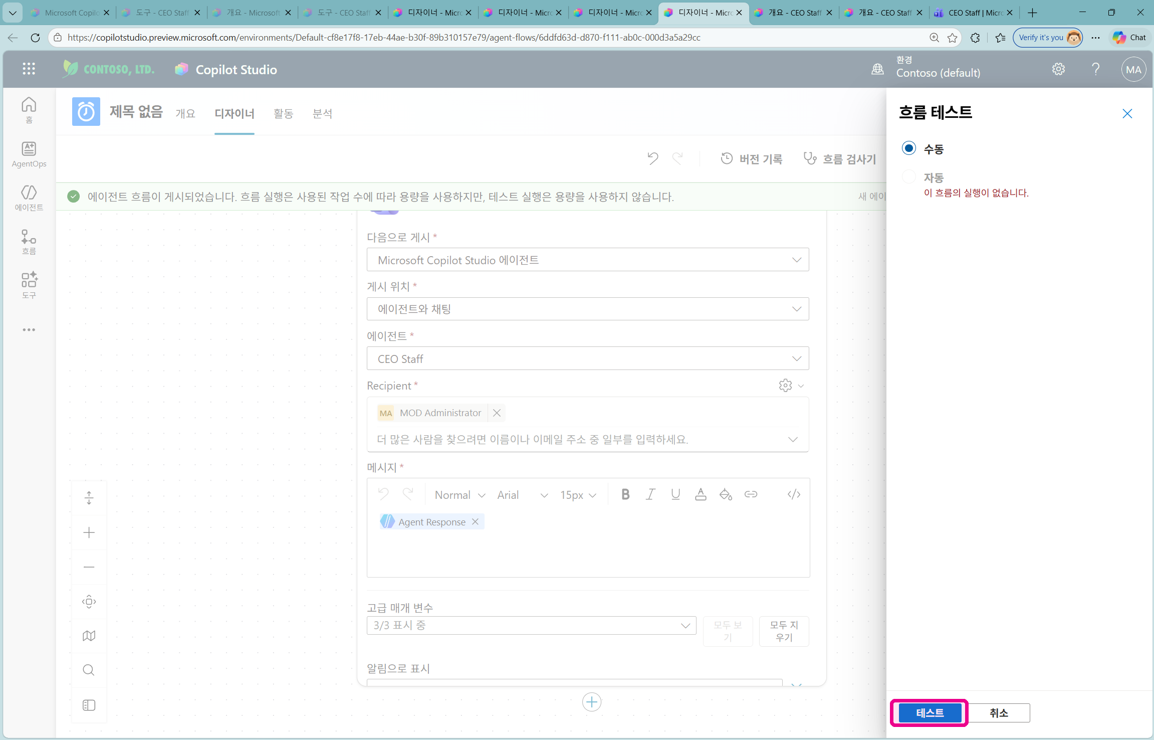Open 에이전트 in left sidebar
This screenshot has width=1154, height=740.
point(29,198)
